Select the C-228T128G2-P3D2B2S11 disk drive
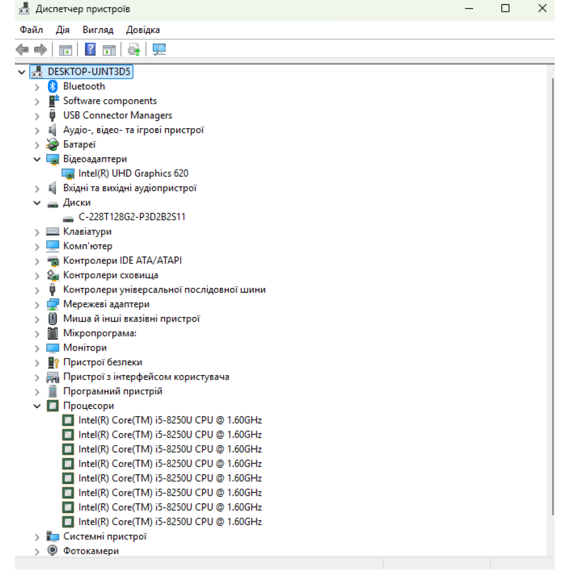 132,217
